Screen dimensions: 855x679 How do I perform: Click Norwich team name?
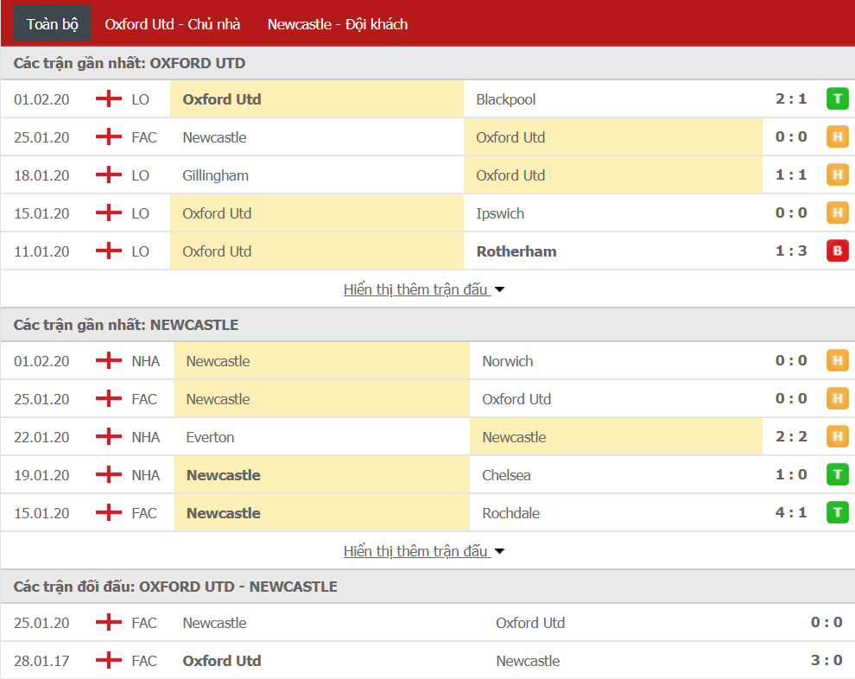(x=508, y=361)
